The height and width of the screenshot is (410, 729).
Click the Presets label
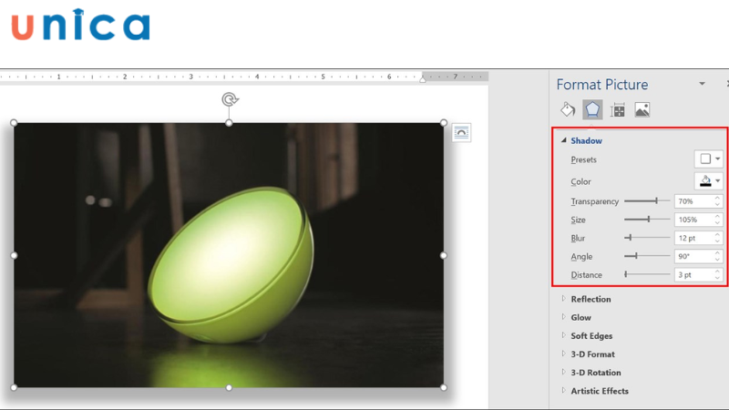pos(583,159)
